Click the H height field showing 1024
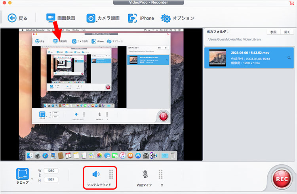The image size is (297, 194). [51, 179]
